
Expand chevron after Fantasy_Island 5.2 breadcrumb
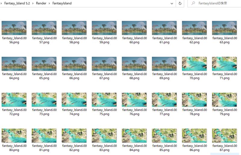click(x=32, y=4)
